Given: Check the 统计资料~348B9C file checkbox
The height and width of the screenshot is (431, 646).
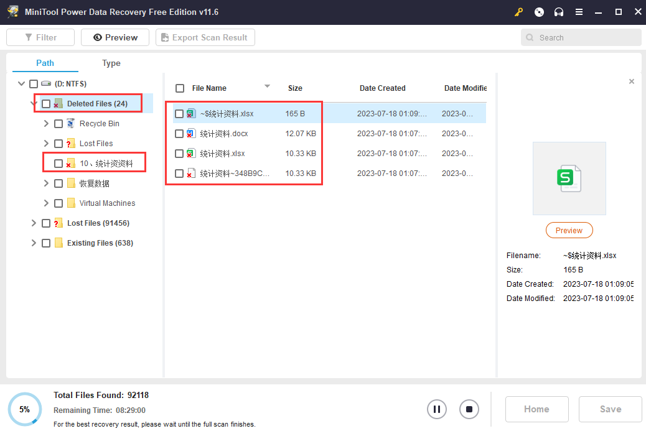Looking at the screenshot, I should [x=179, y=174].
